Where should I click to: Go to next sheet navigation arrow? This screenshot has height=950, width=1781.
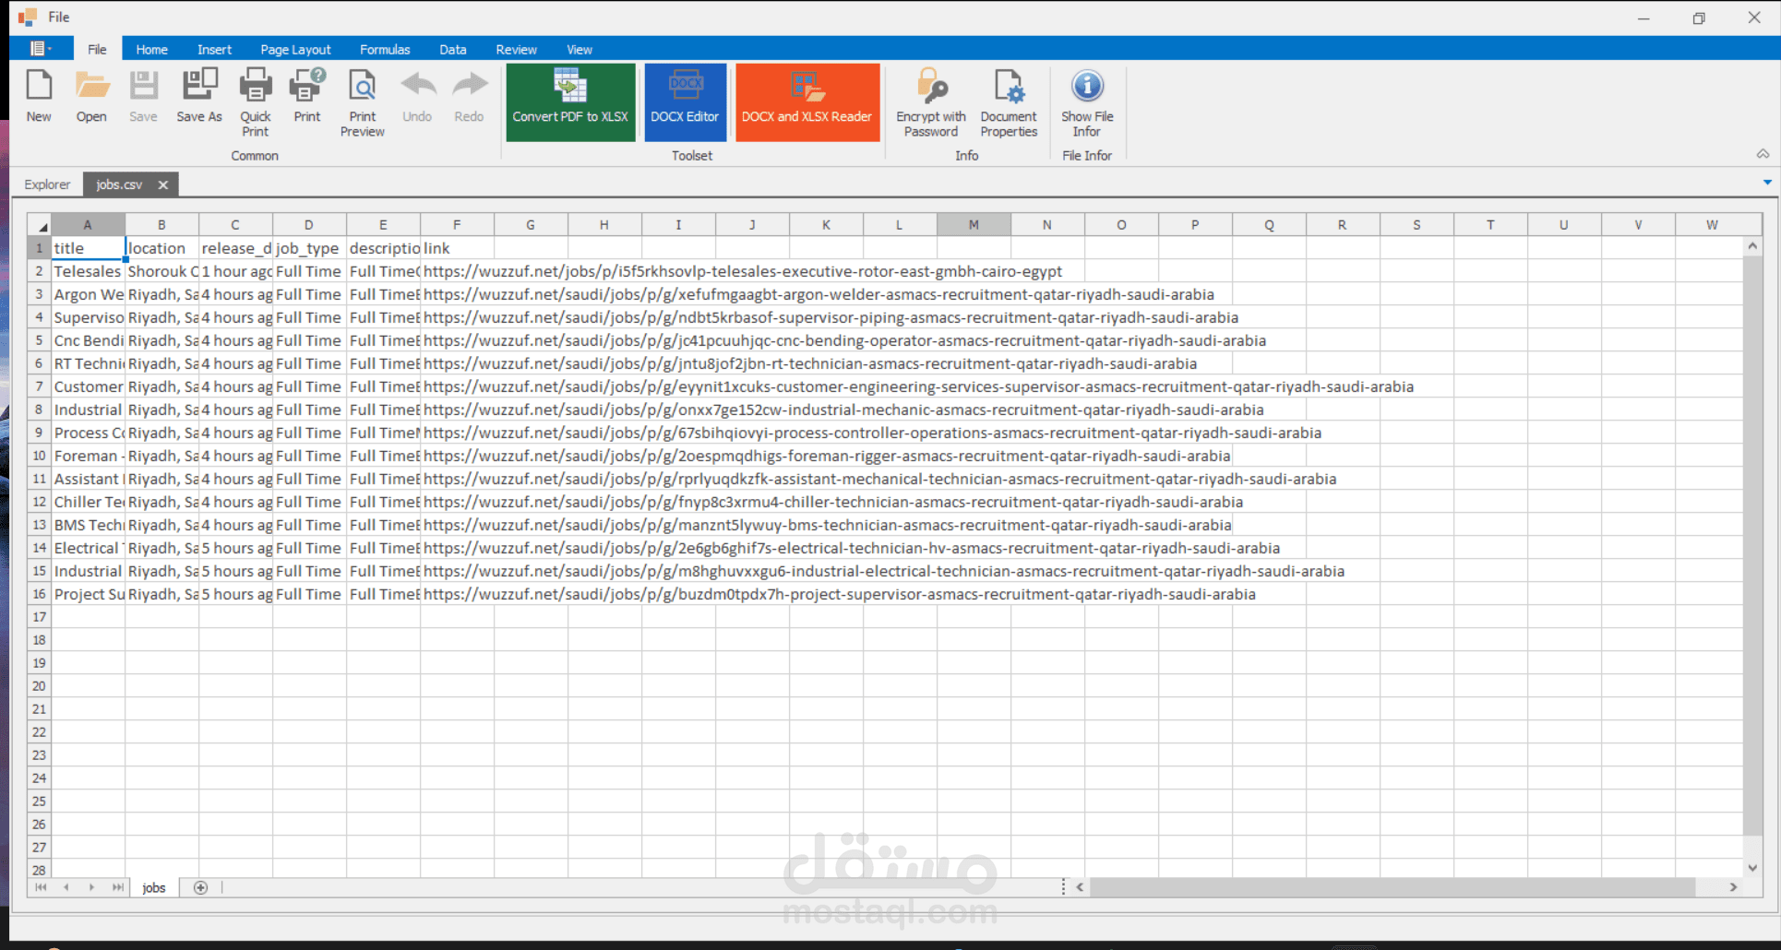coord(91,887)
